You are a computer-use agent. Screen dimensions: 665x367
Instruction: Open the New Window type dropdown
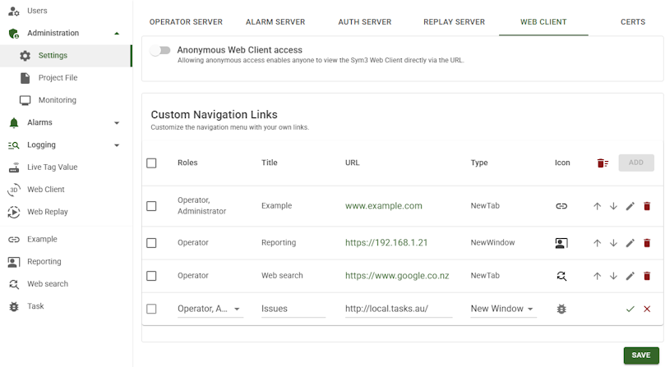click(502, 309)
